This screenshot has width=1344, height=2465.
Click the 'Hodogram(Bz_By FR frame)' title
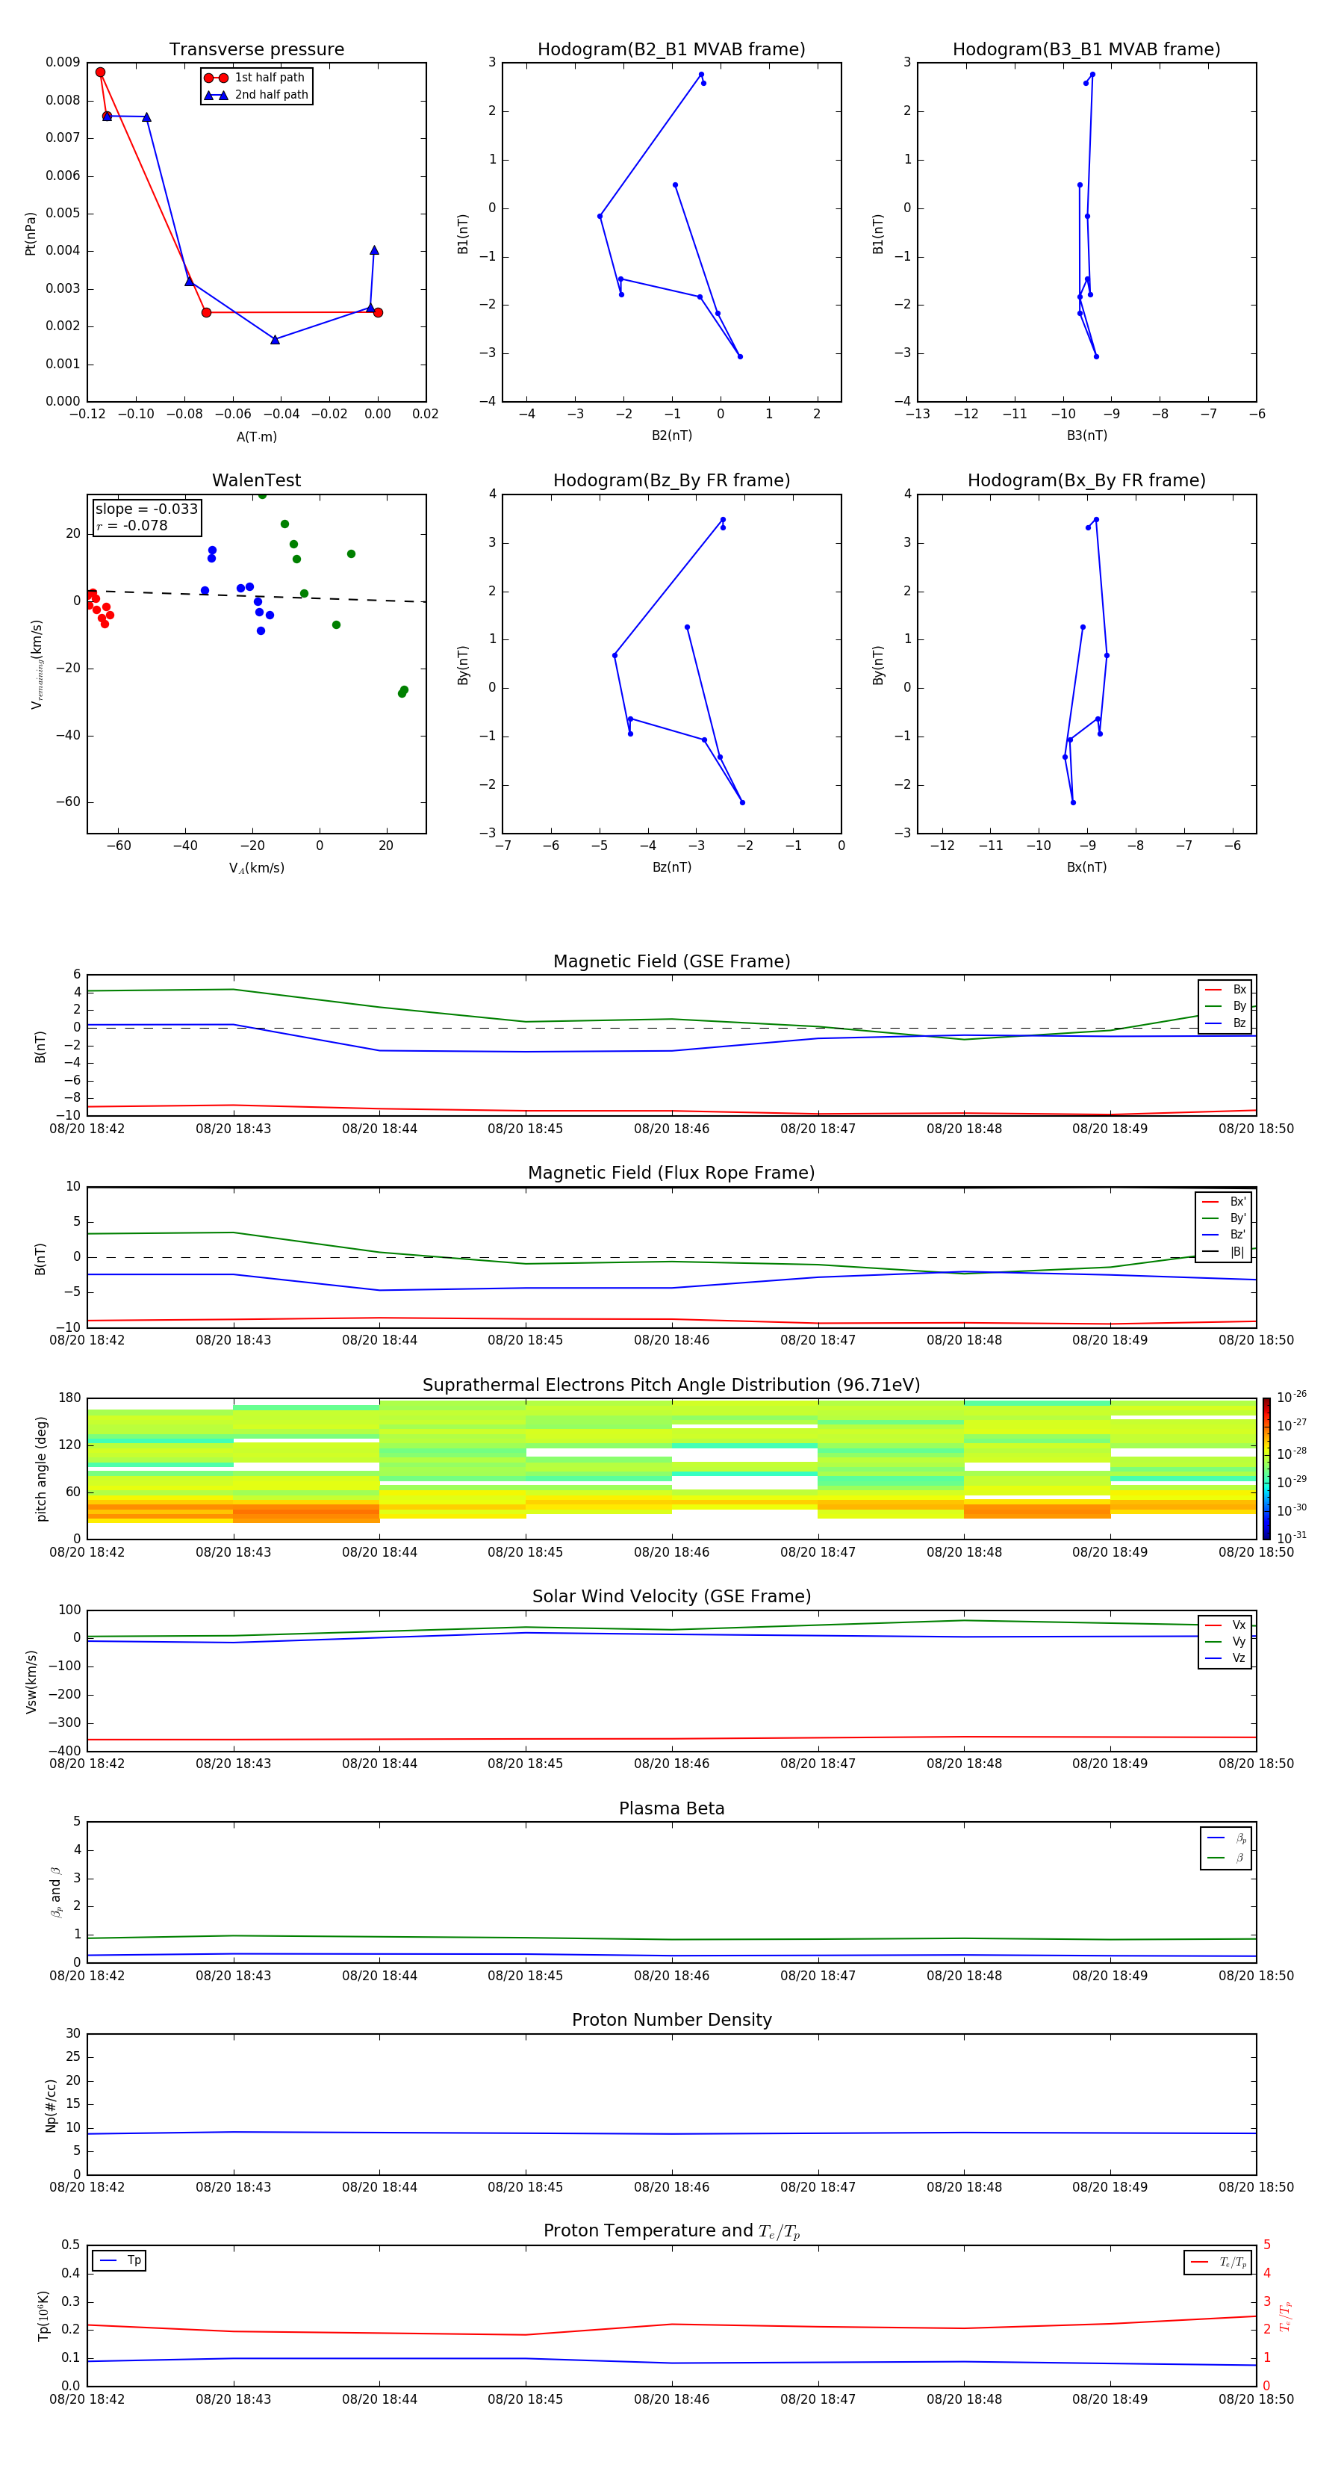point(671,480)
